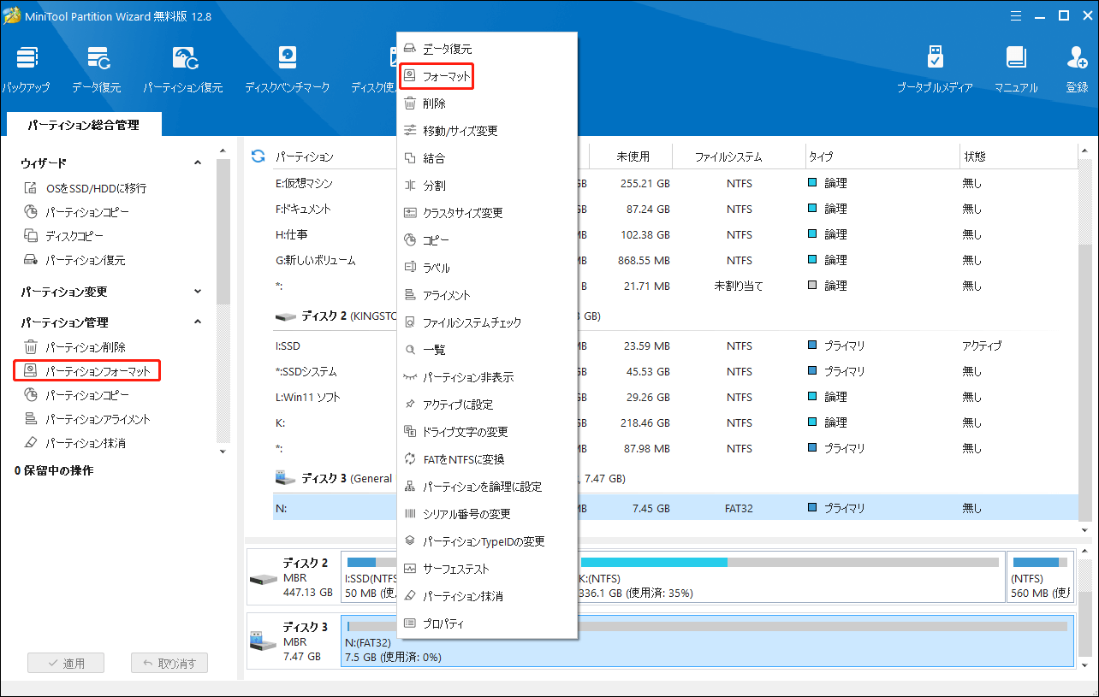Open プロパティ from the context menu

[x=486, y=623]
